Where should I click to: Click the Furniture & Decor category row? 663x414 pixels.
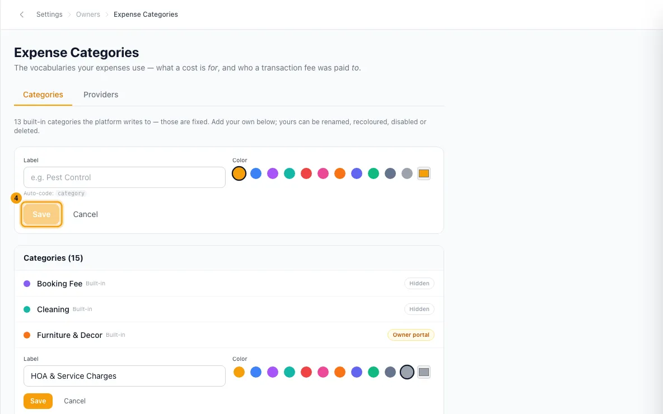[x=229, y=335]
